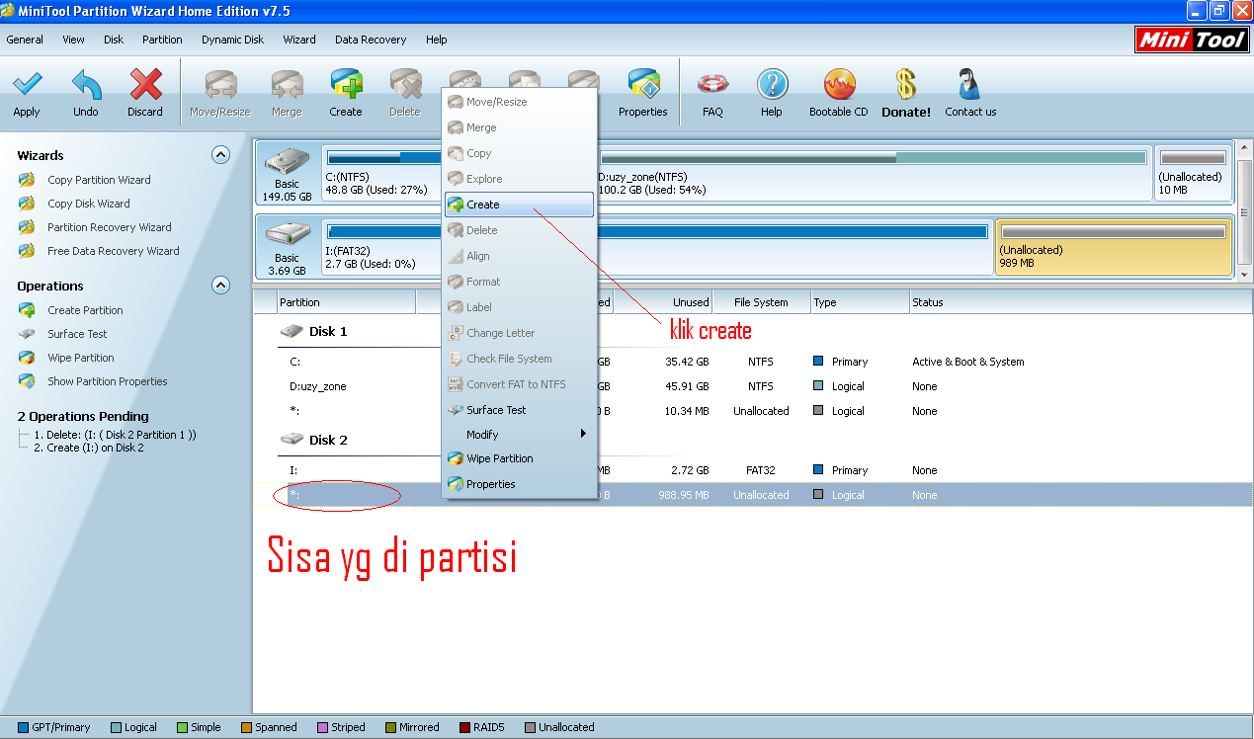
Task: Collapse the Operations panel section
Action: (x=220, y=286)
